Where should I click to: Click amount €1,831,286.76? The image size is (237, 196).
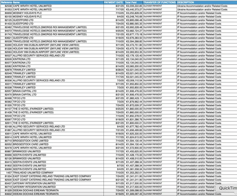(x=134, y=120)
